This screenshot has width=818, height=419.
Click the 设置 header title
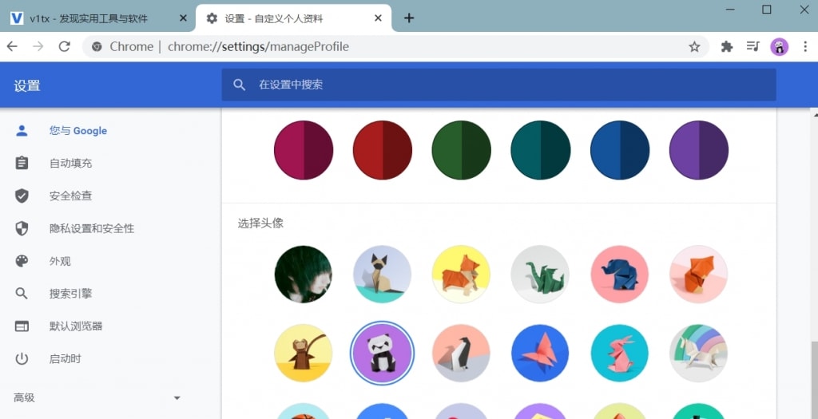pos(27,85)
